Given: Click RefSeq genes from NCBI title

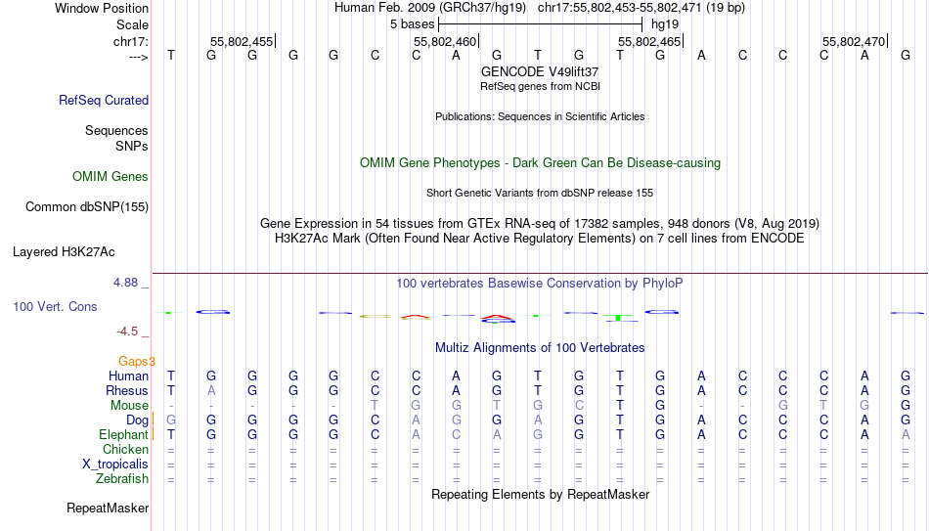Looking at the screenshot, I should [540, 86].
